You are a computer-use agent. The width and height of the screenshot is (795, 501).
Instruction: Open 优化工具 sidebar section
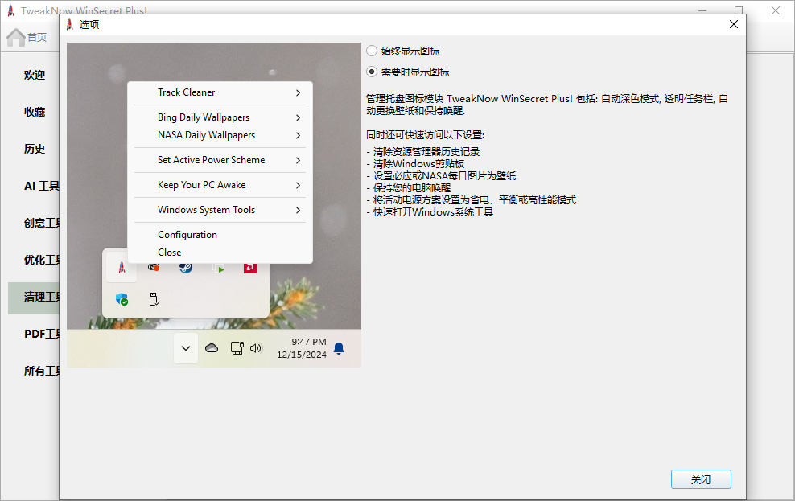(x=42, y=260)
